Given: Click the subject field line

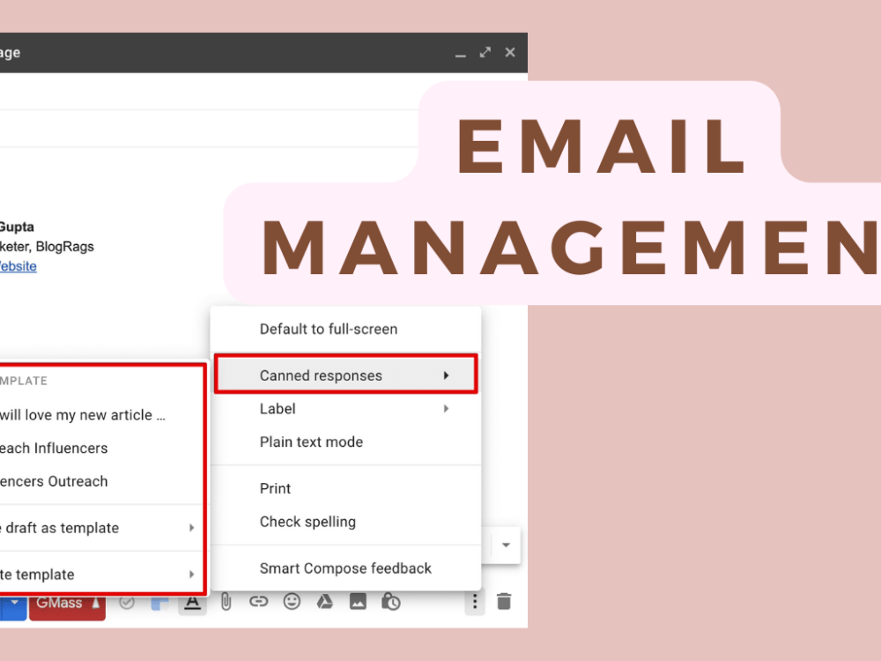Looking at the screenshot, I should click(209, 129).
